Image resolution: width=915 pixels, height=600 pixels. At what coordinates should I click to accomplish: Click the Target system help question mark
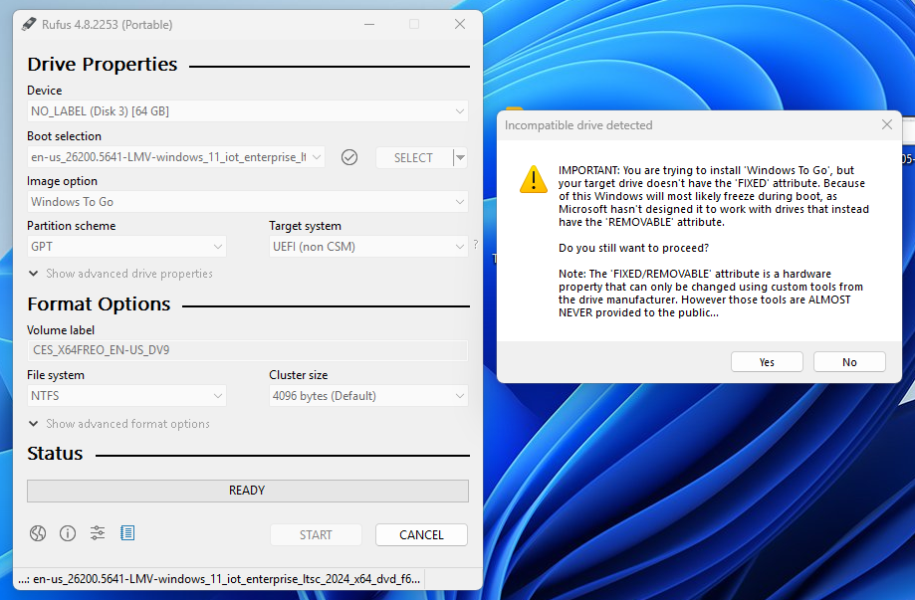[x=476, y=245]
